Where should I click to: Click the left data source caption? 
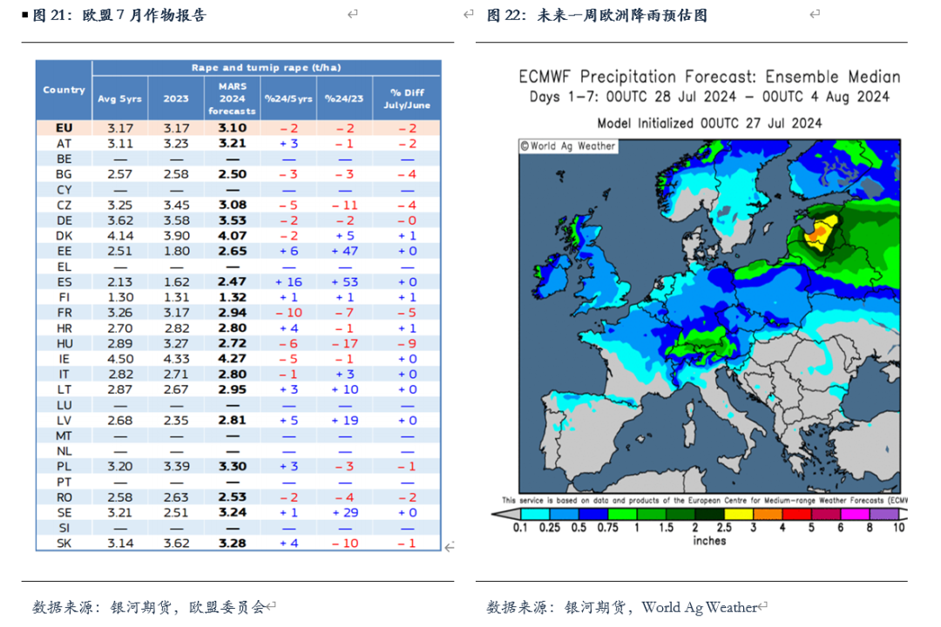pos(148,607)
